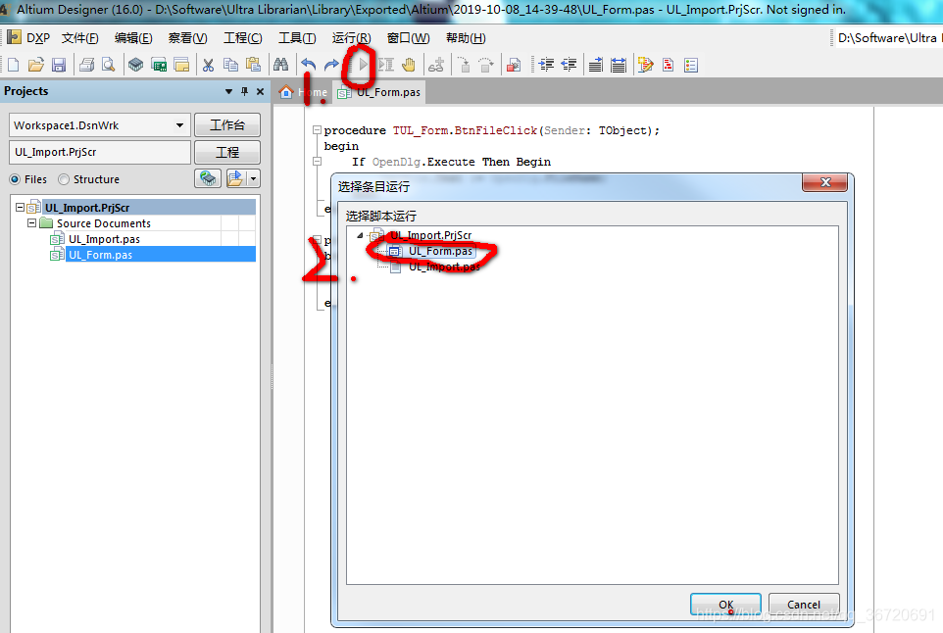The image size is (943, 633).
Task: Save the script with floppy icon
Action: pyautogui.click(x=59, y=65)
